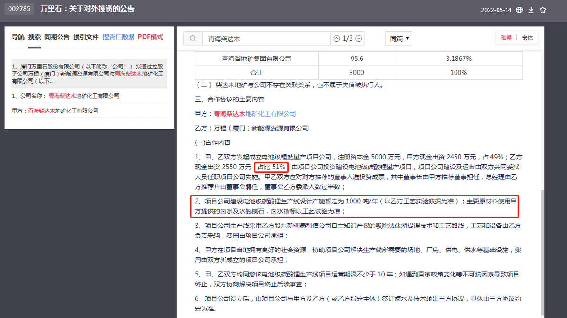Click heading 三、合作协议的主要内容
Screen dimensions: 567x318
tap(230, 100)
